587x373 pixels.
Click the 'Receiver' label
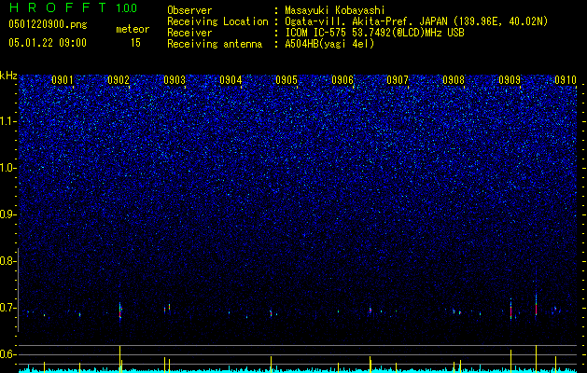189,33
